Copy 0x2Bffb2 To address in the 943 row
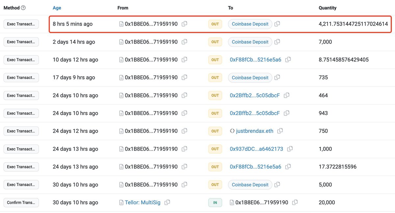395x213 pixels. click(287, 113)
